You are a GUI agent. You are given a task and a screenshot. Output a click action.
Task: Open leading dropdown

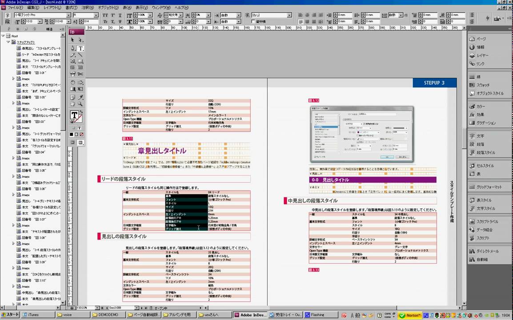click(x=68, y=22)
